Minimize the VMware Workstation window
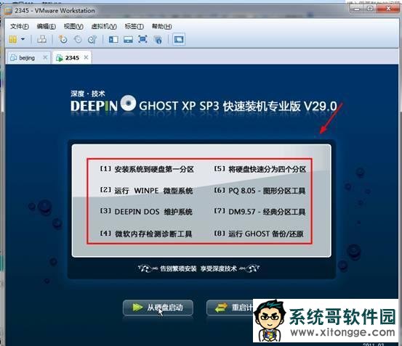 point(358,9)
